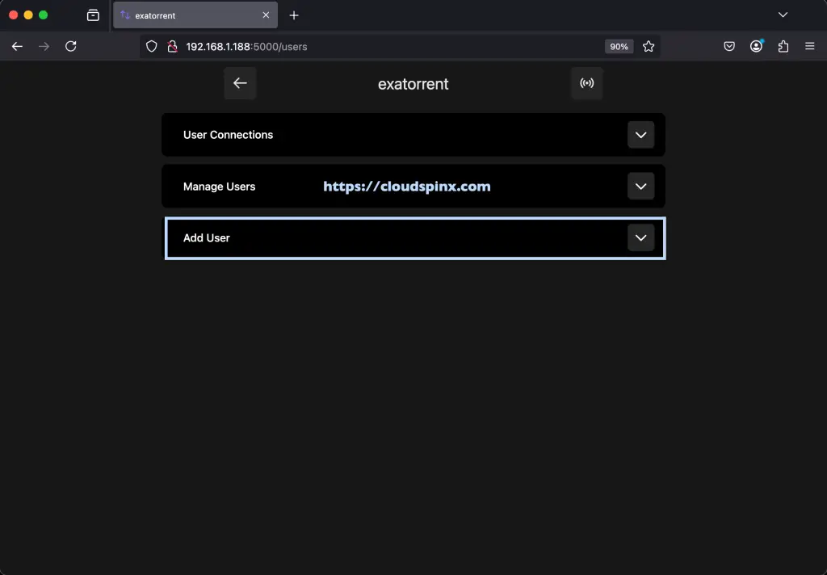Bookmark the page with the star icon
827x575 pixels.
pyautogui.click(x=649, y=46)
